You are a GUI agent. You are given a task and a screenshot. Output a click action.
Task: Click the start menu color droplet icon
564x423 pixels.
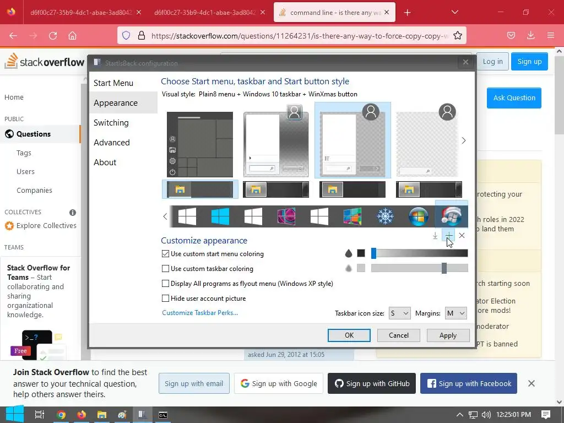tap(348, 253)
